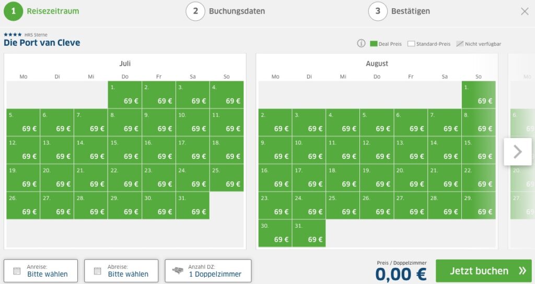Open the Anreise date selector

tap(41, 271)
